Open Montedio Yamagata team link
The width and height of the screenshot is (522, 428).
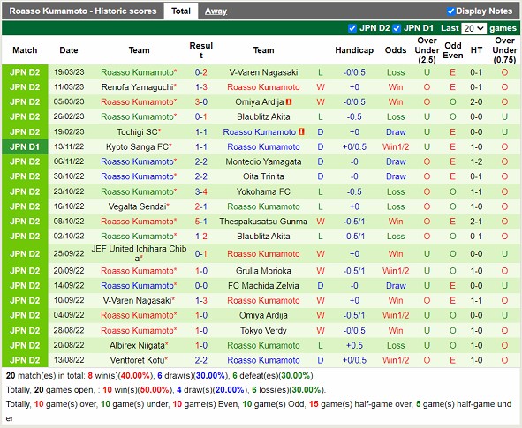tap(263, 162)
